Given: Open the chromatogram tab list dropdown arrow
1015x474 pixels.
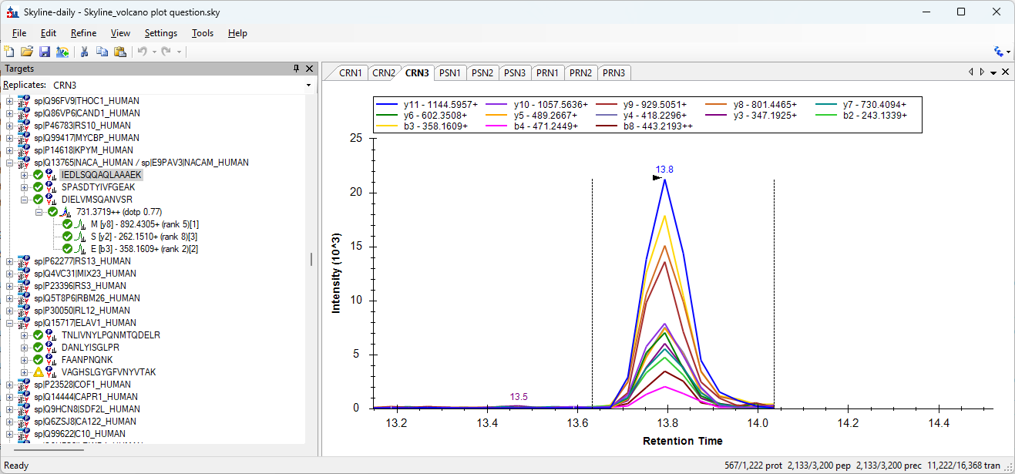Looking at the screenshot, I should coord(993,72).
